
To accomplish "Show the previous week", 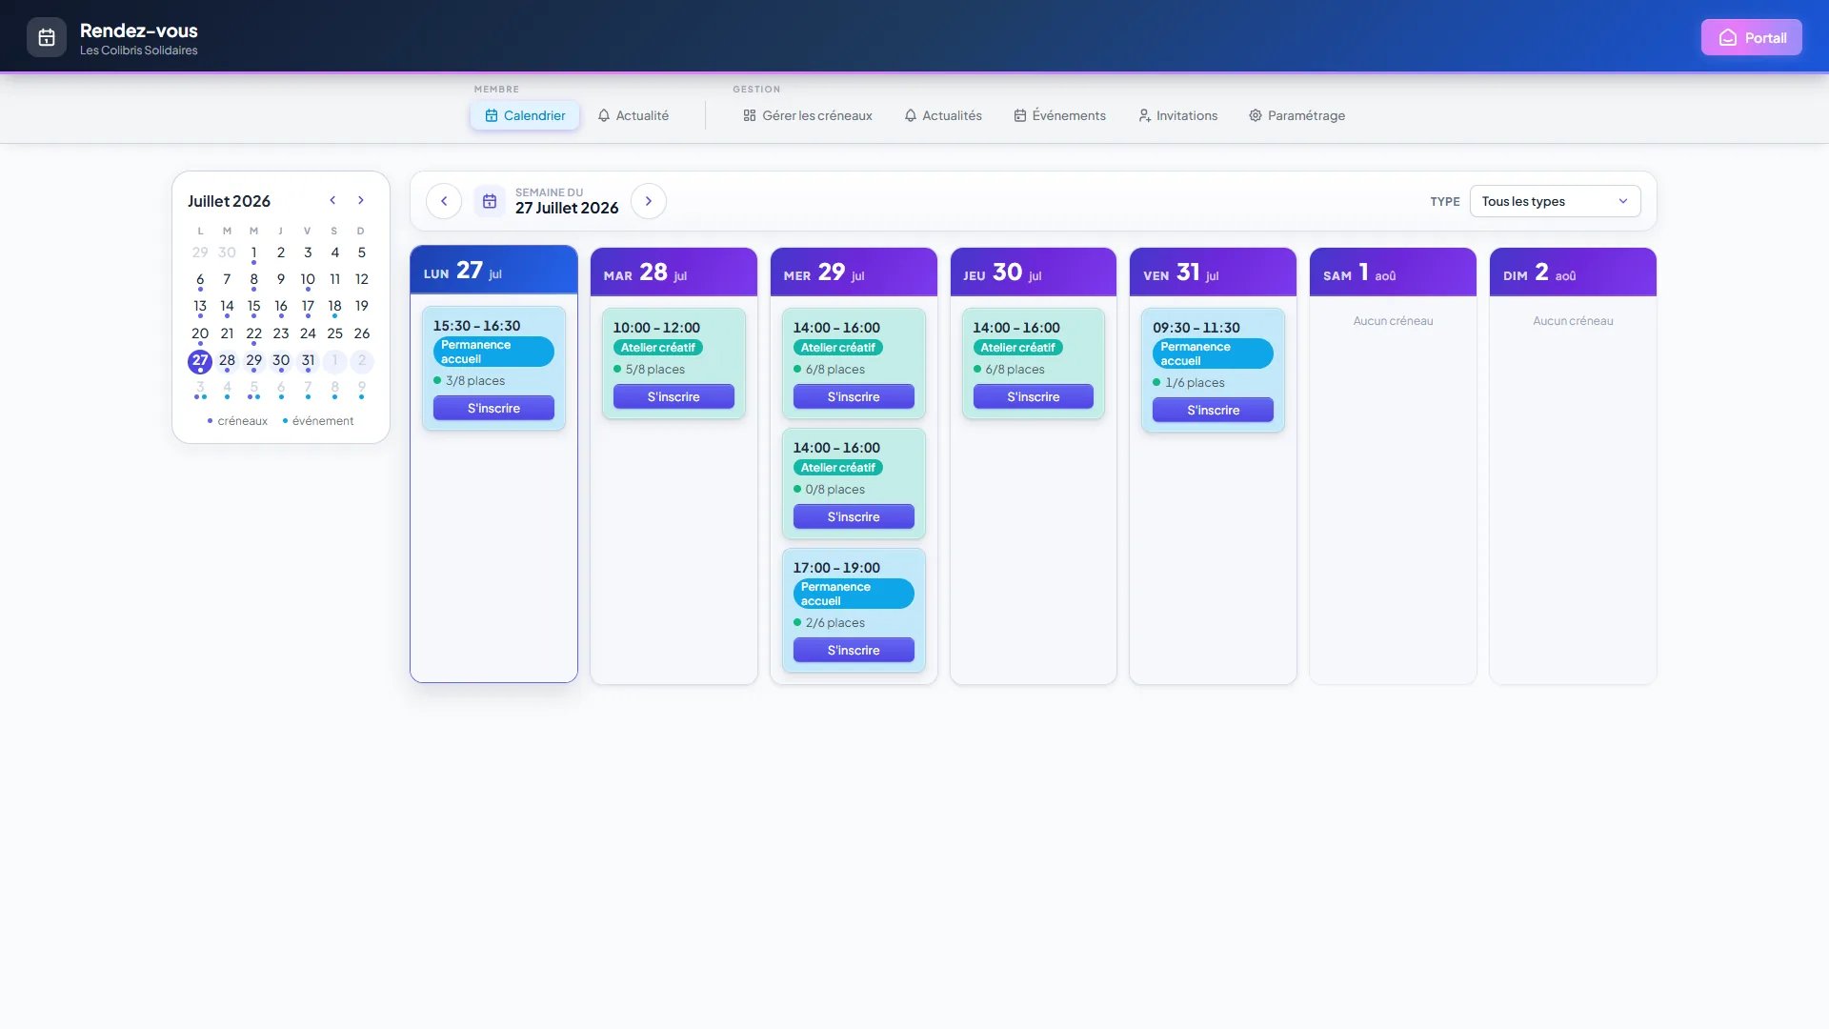I will click(444, 201).
